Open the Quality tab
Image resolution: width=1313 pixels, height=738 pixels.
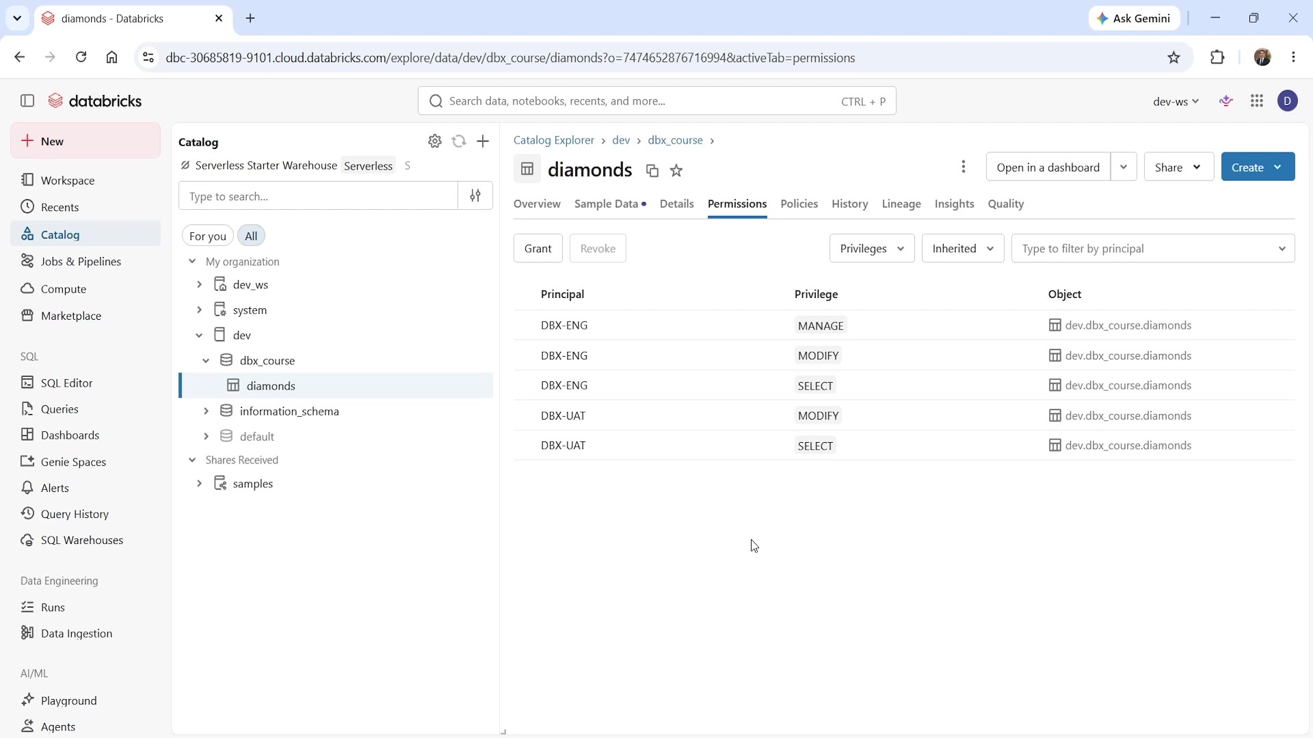pos(1005,204)
